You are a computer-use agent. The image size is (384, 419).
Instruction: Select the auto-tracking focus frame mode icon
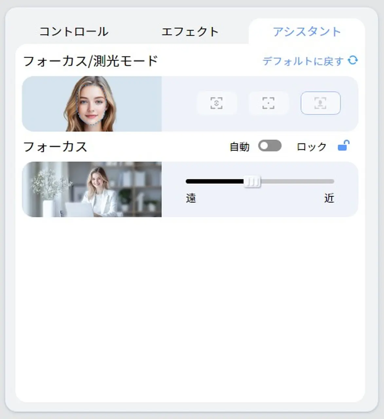point(216,103)
